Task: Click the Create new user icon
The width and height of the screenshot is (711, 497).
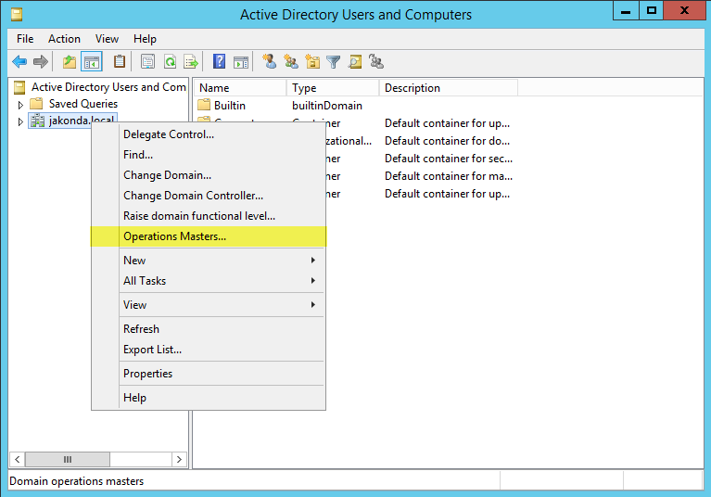Action: (x=269, y=62)
